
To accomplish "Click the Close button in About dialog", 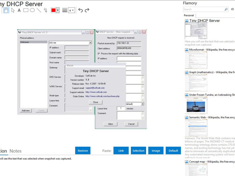I will (95, 102).
